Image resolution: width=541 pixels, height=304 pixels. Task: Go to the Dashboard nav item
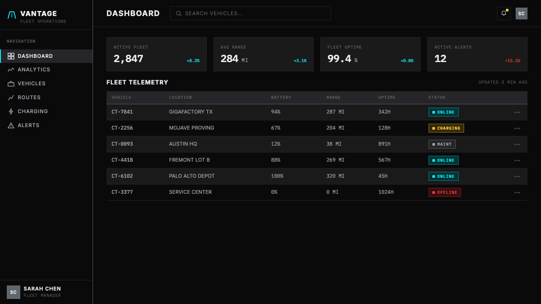click(46, 56)
